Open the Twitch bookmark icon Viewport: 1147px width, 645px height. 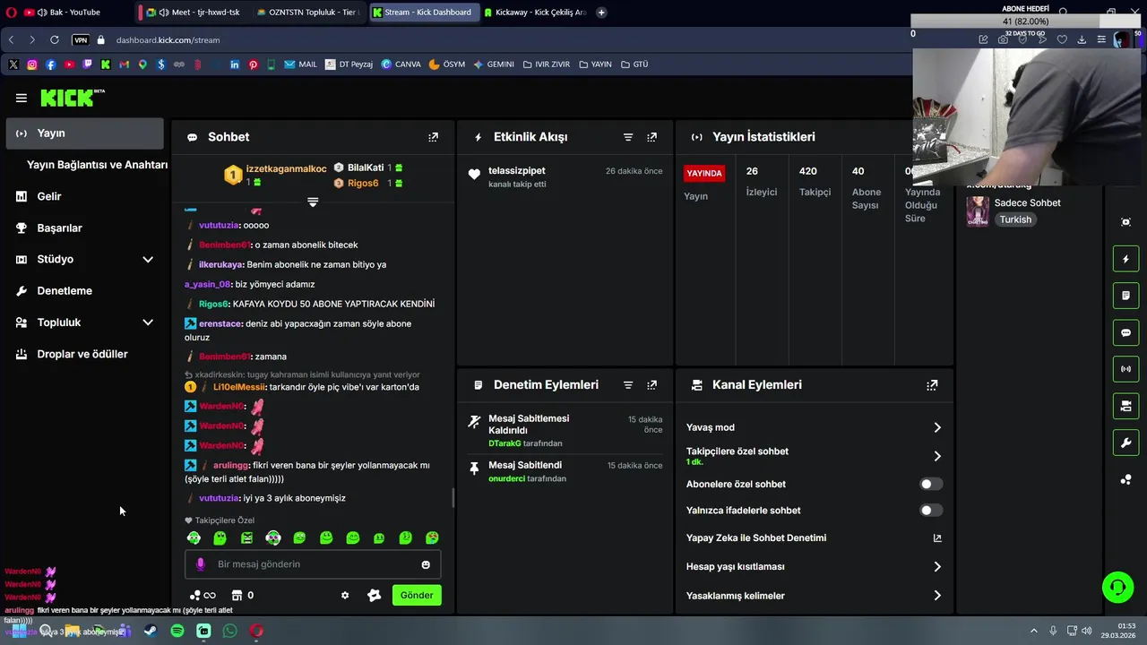point(87,64)
